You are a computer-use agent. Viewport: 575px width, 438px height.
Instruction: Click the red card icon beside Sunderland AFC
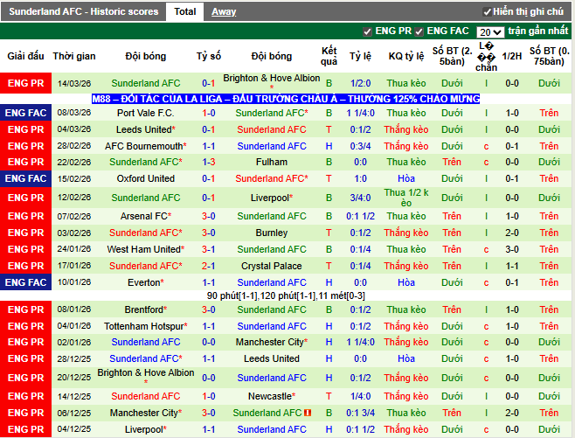coord(308,413)
